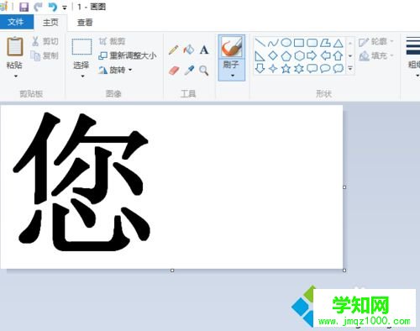The width and height of the screenshot is (420, 331).
Task: Click the Save icon in the title bar
Action: [x=24, y=7]
